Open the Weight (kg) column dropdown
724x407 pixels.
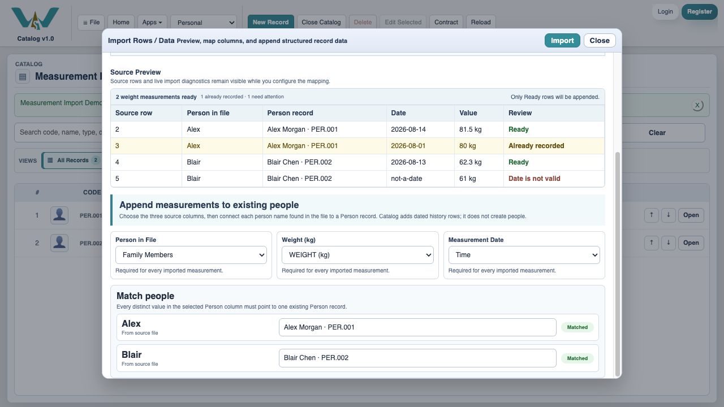[x=357, y=255]
